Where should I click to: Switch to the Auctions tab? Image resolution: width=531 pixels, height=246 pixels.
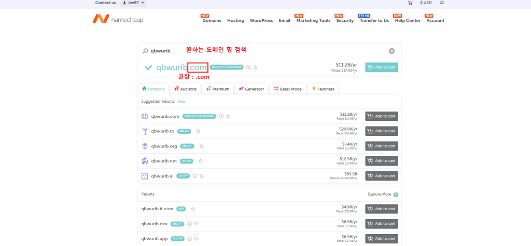pos(185,89)
